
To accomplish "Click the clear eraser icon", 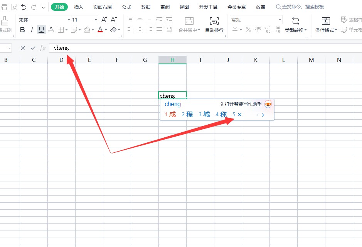I will coord(113,30).
